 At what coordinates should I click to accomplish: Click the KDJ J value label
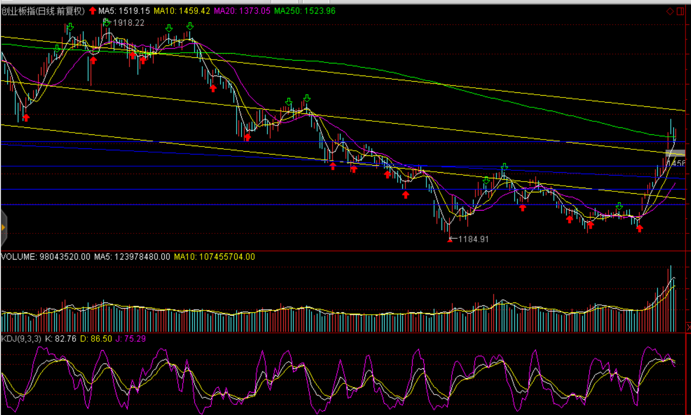[131, 338]
